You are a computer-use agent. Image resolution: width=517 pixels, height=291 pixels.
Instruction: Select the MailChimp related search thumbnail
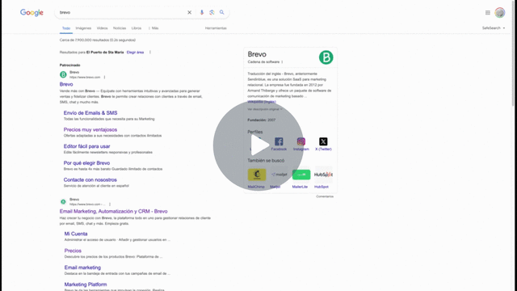[x=257, y=175]
